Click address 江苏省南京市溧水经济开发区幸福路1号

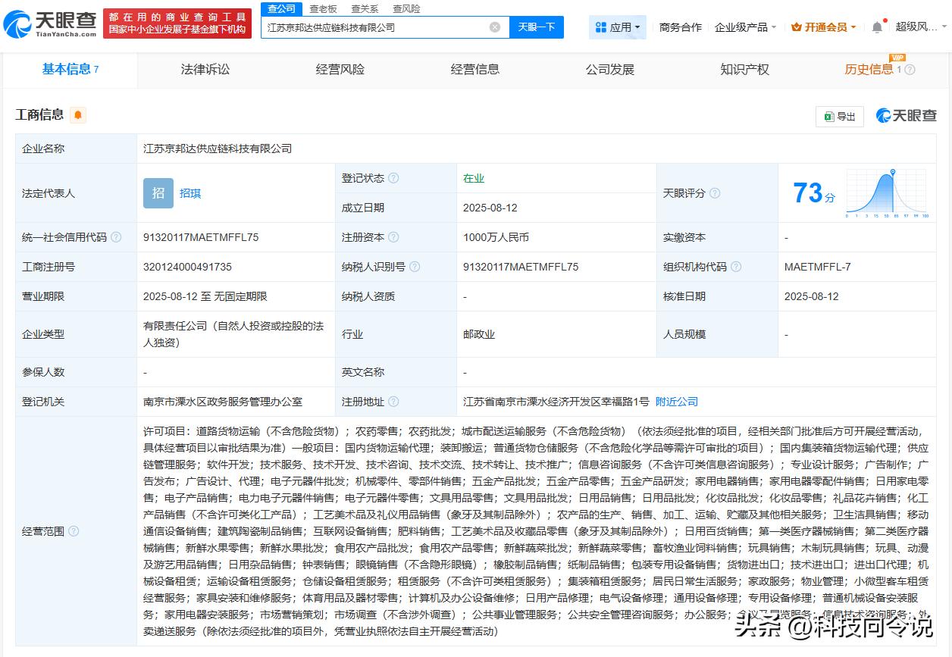pos(556,402)
